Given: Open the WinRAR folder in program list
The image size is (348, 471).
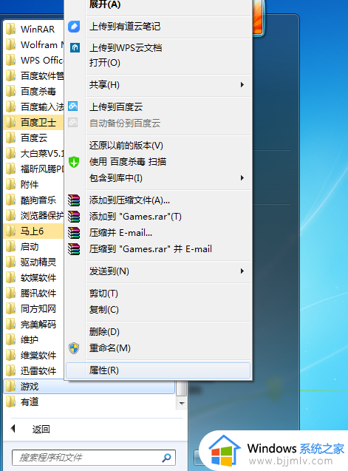Looking at the screenshot, I should 34,29.
